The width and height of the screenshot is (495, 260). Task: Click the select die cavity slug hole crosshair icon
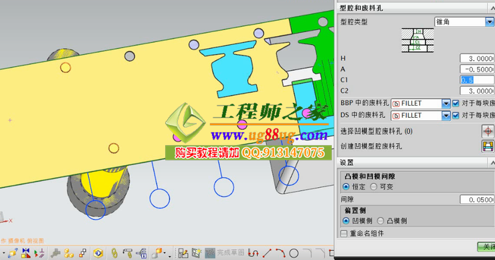tap(488, 131)
